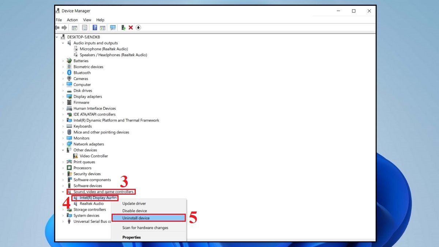Click the Video Controller warning icon
Image resolution: width=439 pixels, height=247 pixels.
[x=76, y=156]
